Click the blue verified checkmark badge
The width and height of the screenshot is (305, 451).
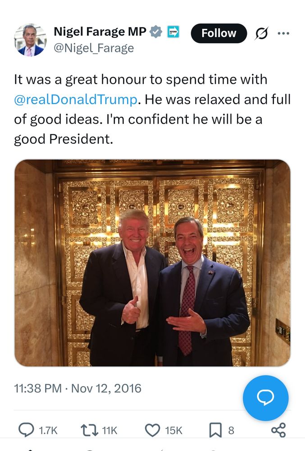click(x=155, y=32)
